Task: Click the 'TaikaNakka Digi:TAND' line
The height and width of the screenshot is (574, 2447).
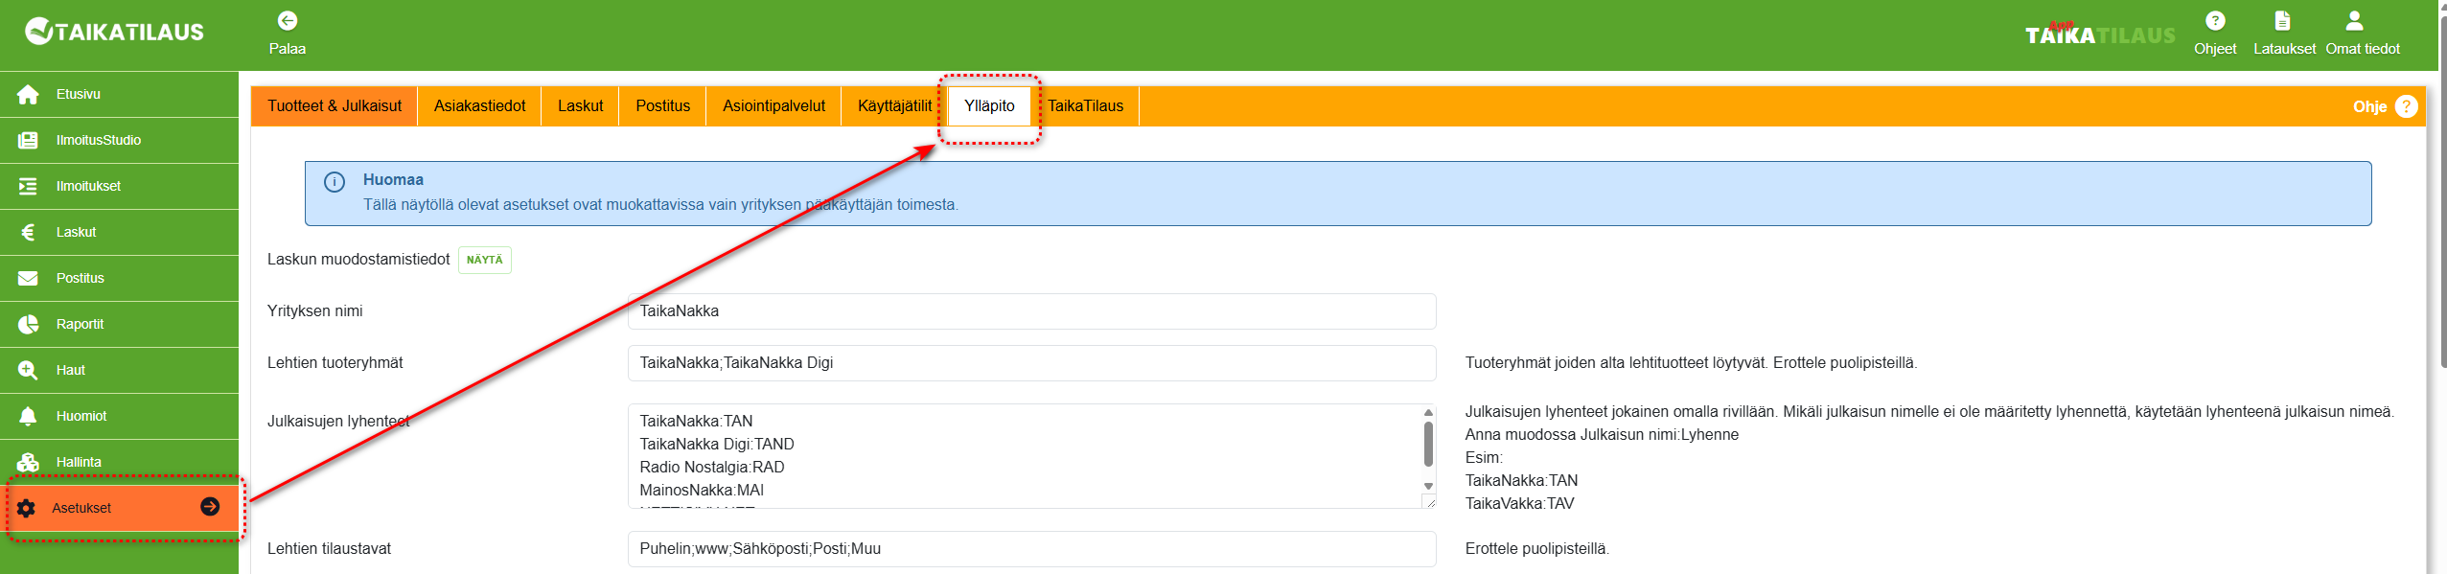Action: 717,445
